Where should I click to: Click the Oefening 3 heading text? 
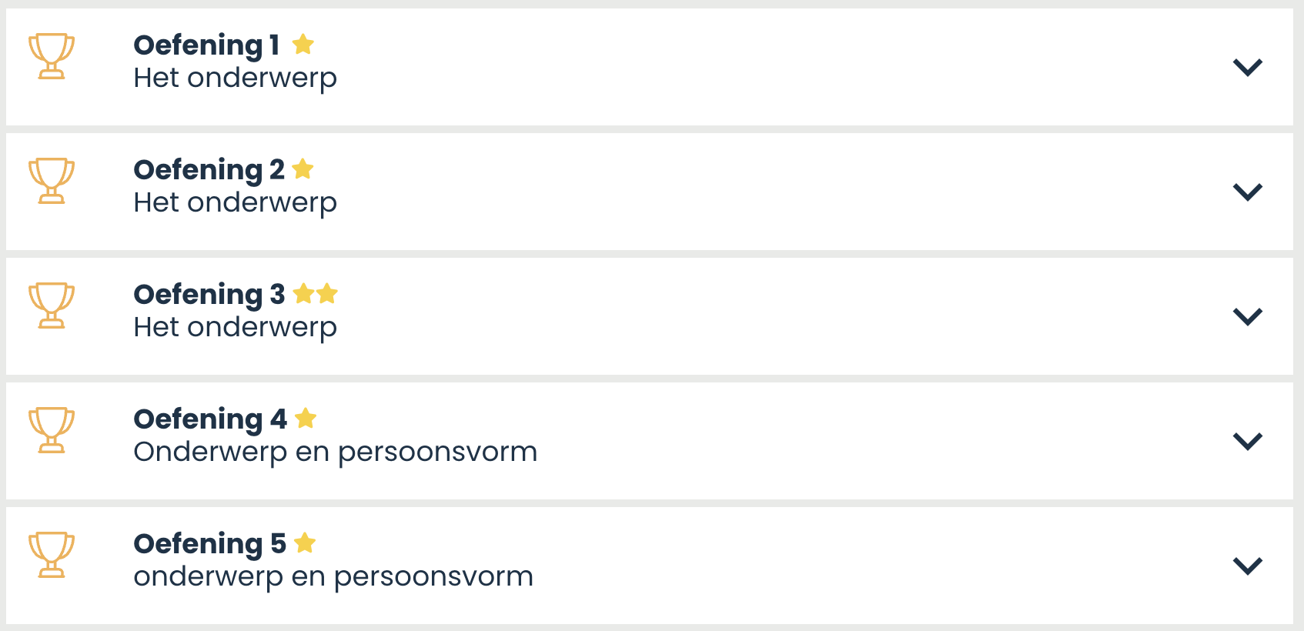(x=209, y=295)
